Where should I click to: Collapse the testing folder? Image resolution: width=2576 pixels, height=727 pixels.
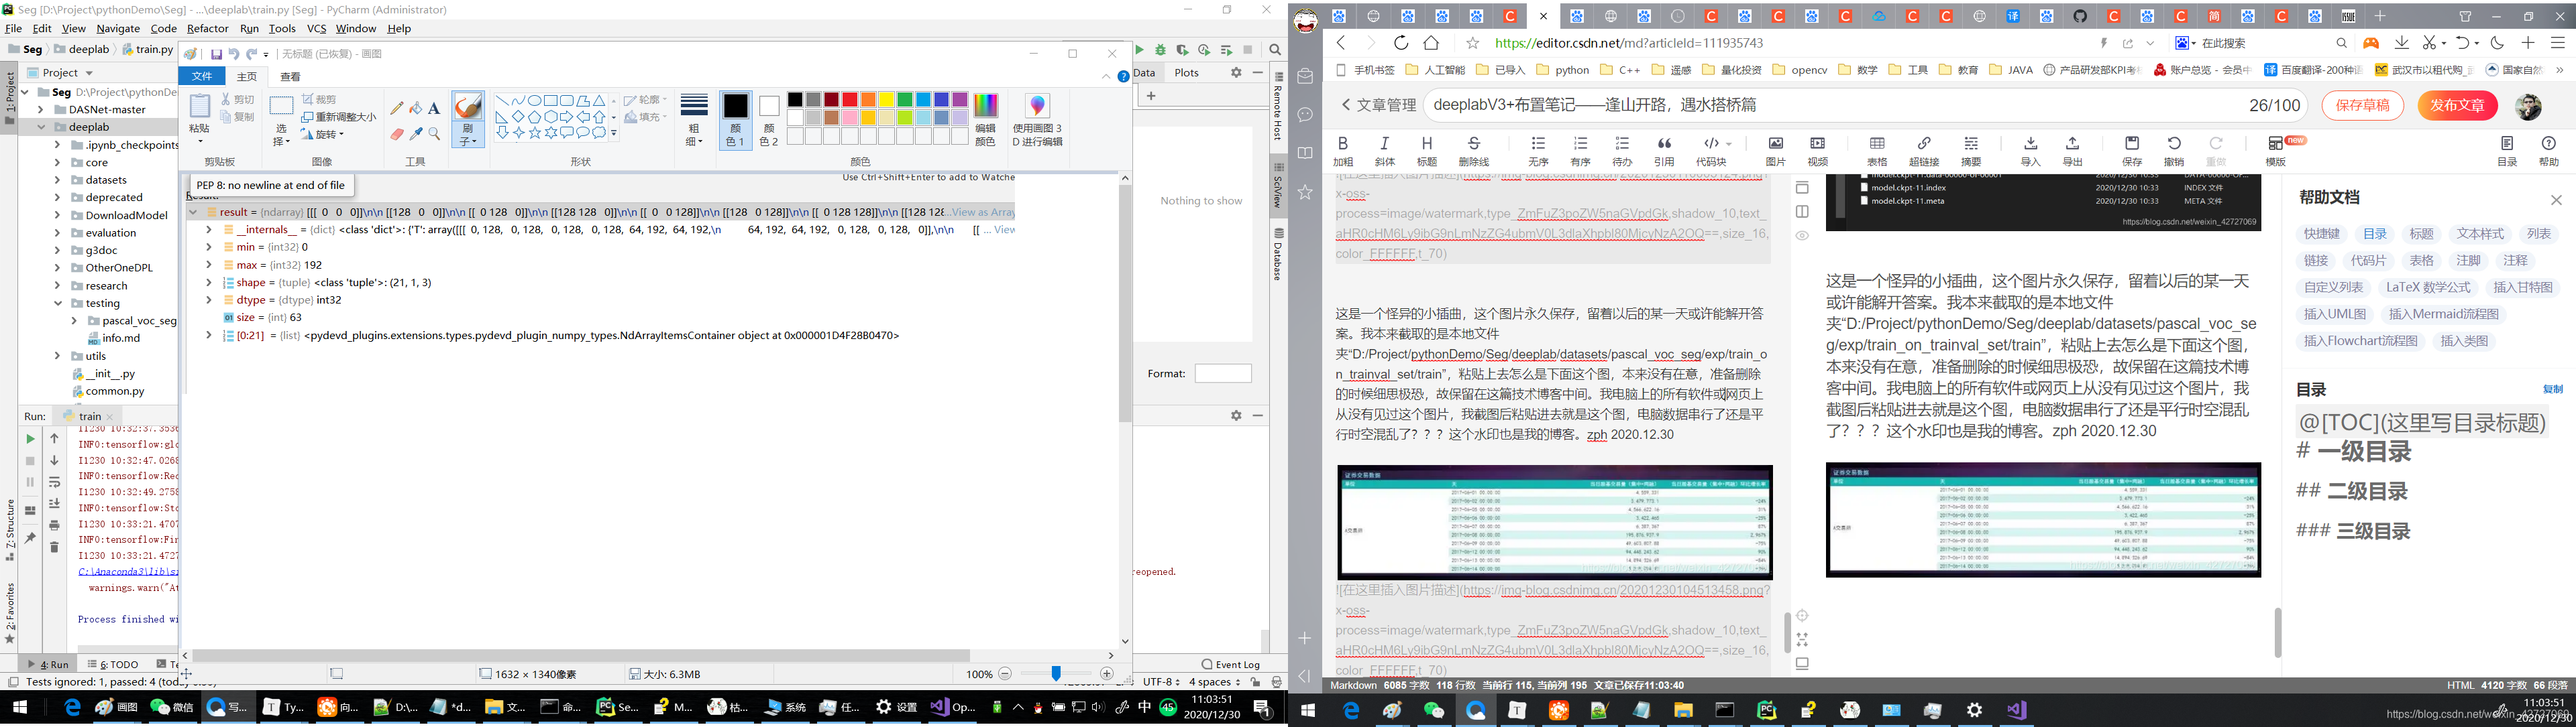[57, 304]
